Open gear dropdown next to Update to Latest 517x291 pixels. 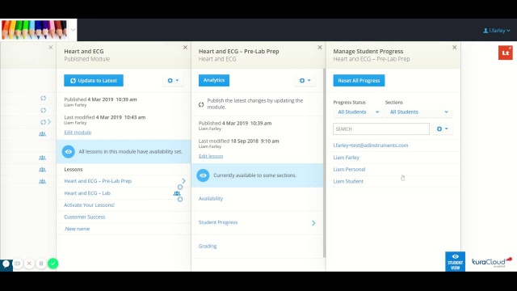coord(173,80)
